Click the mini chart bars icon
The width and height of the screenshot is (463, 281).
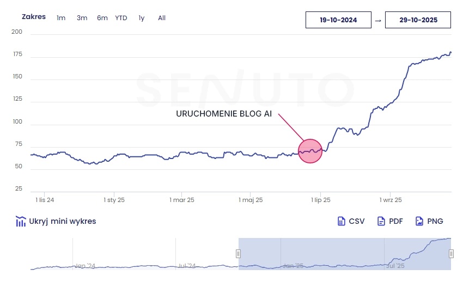coord(21,221)
